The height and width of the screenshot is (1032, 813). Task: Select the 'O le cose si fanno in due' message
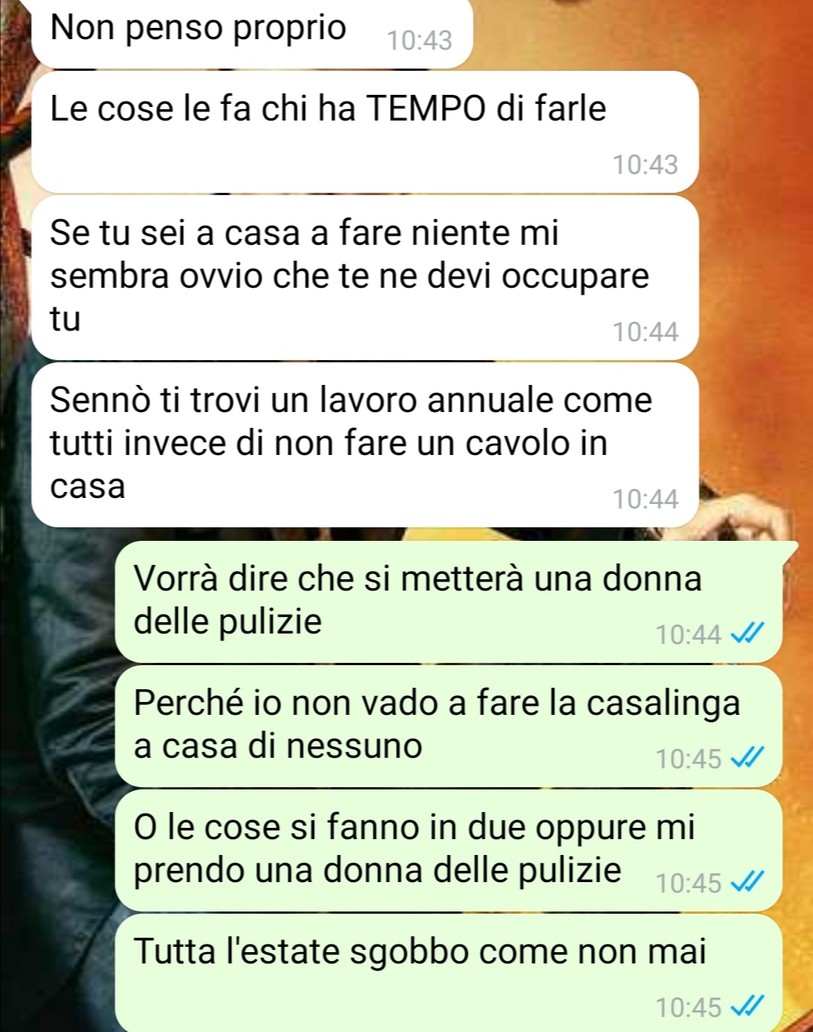449,850
